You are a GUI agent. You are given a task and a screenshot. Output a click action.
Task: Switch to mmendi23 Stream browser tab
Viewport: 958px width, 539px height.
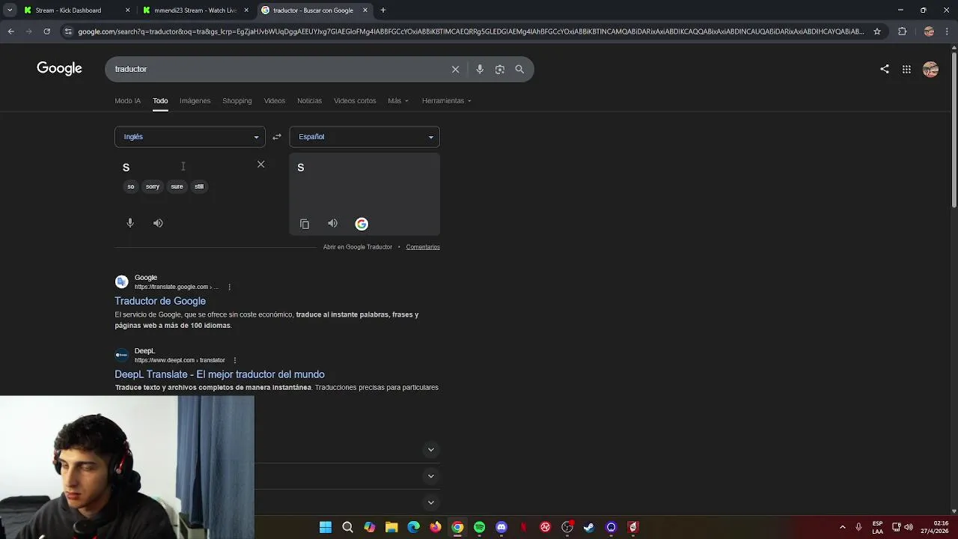(x=196, y=10)
